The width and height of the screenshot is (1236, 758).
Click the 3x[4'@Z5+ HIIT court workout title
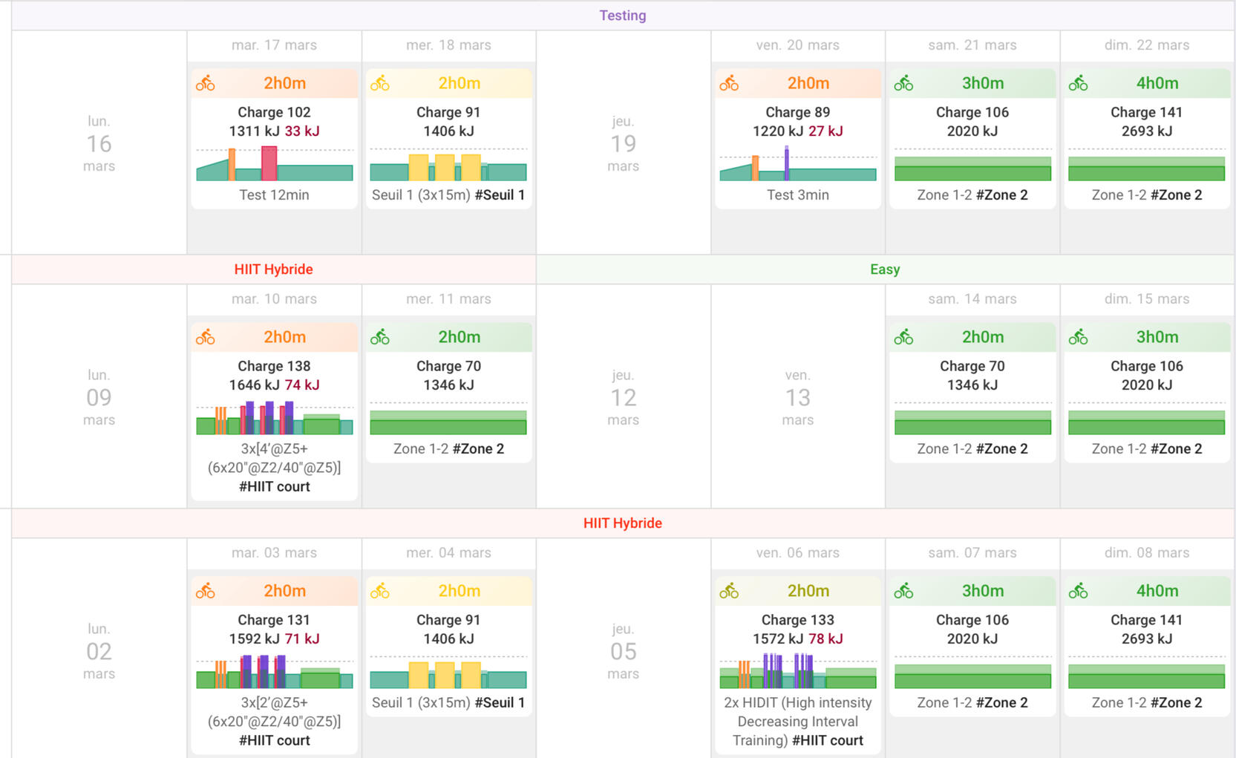point(275,468)
